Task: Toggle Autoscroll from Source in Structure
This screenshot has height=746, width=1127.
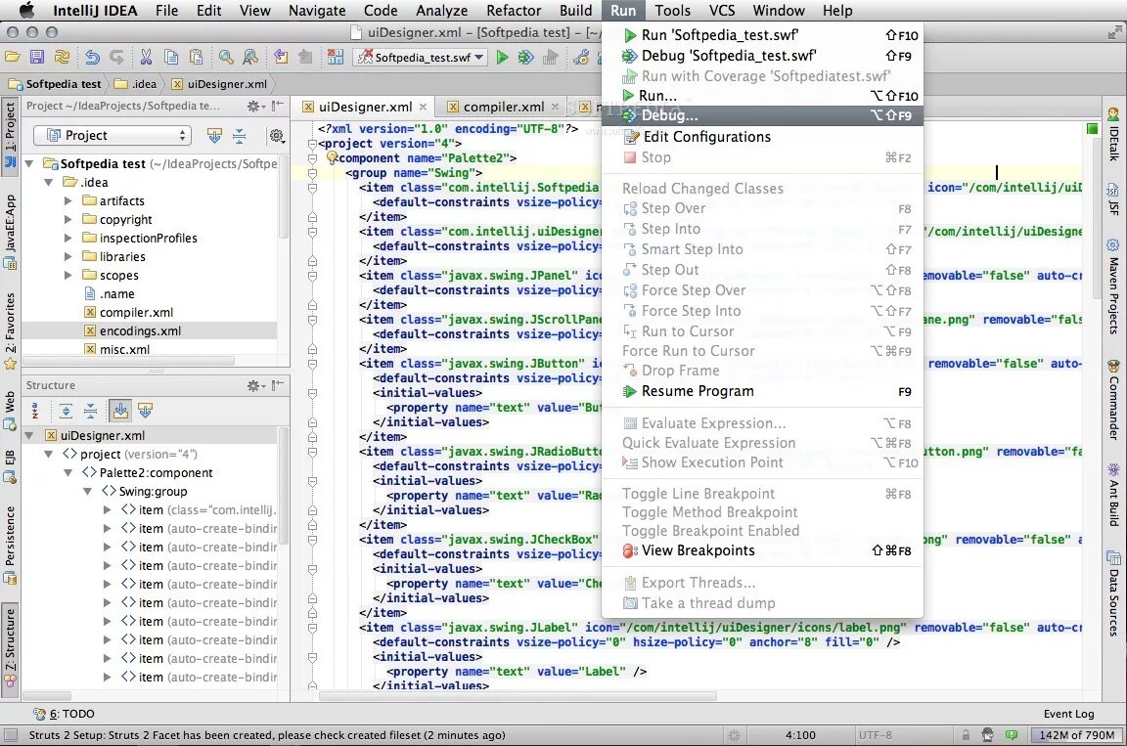Action: (145, 411)
